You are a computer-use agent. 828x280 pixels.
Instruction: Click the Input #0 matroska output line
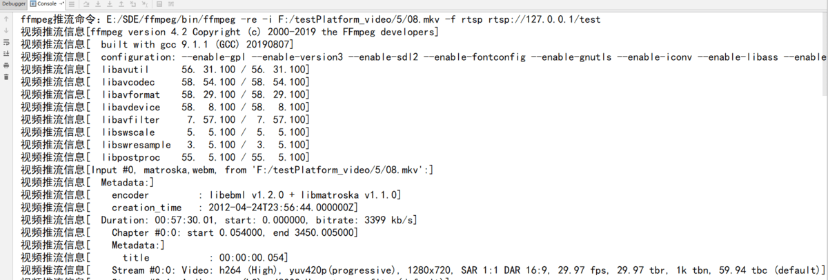226,170
